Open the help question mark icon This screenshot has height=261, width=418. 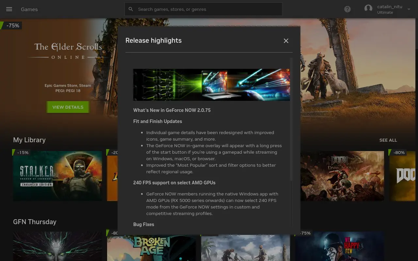[347, 9]
